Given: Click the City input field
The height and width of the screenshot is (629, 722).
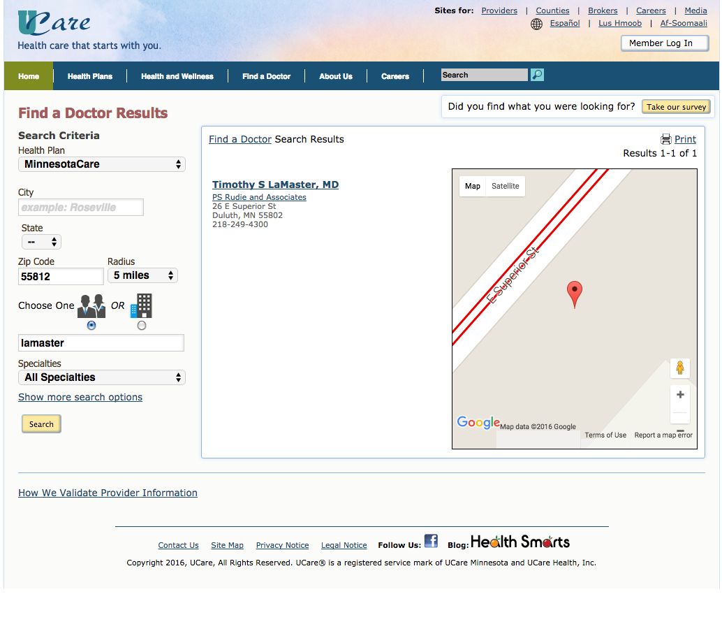Looking at the screenshot, I should pyautogui.click(x=81, y=208).
